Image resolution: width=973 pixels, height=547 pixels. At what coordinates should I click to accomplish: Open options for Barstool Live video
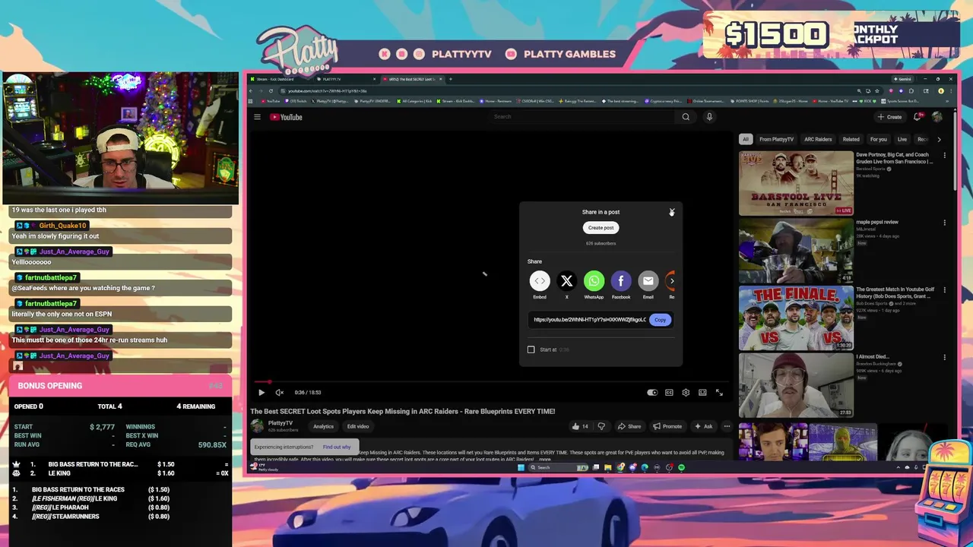pos(945,155)
